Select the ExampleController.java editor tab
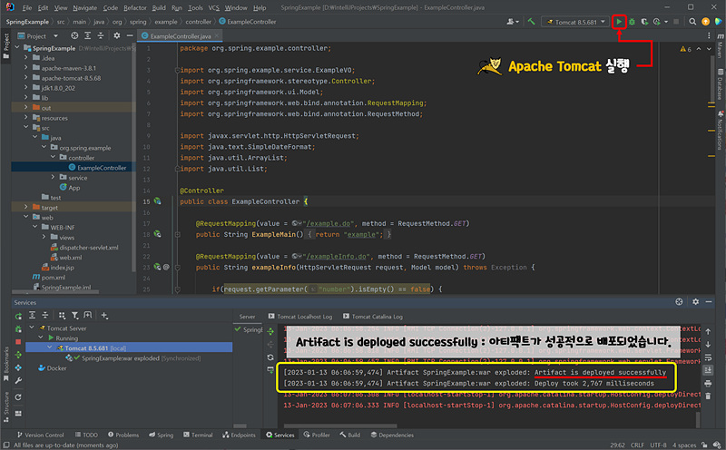The image size is (726, 450). point(180,36)
